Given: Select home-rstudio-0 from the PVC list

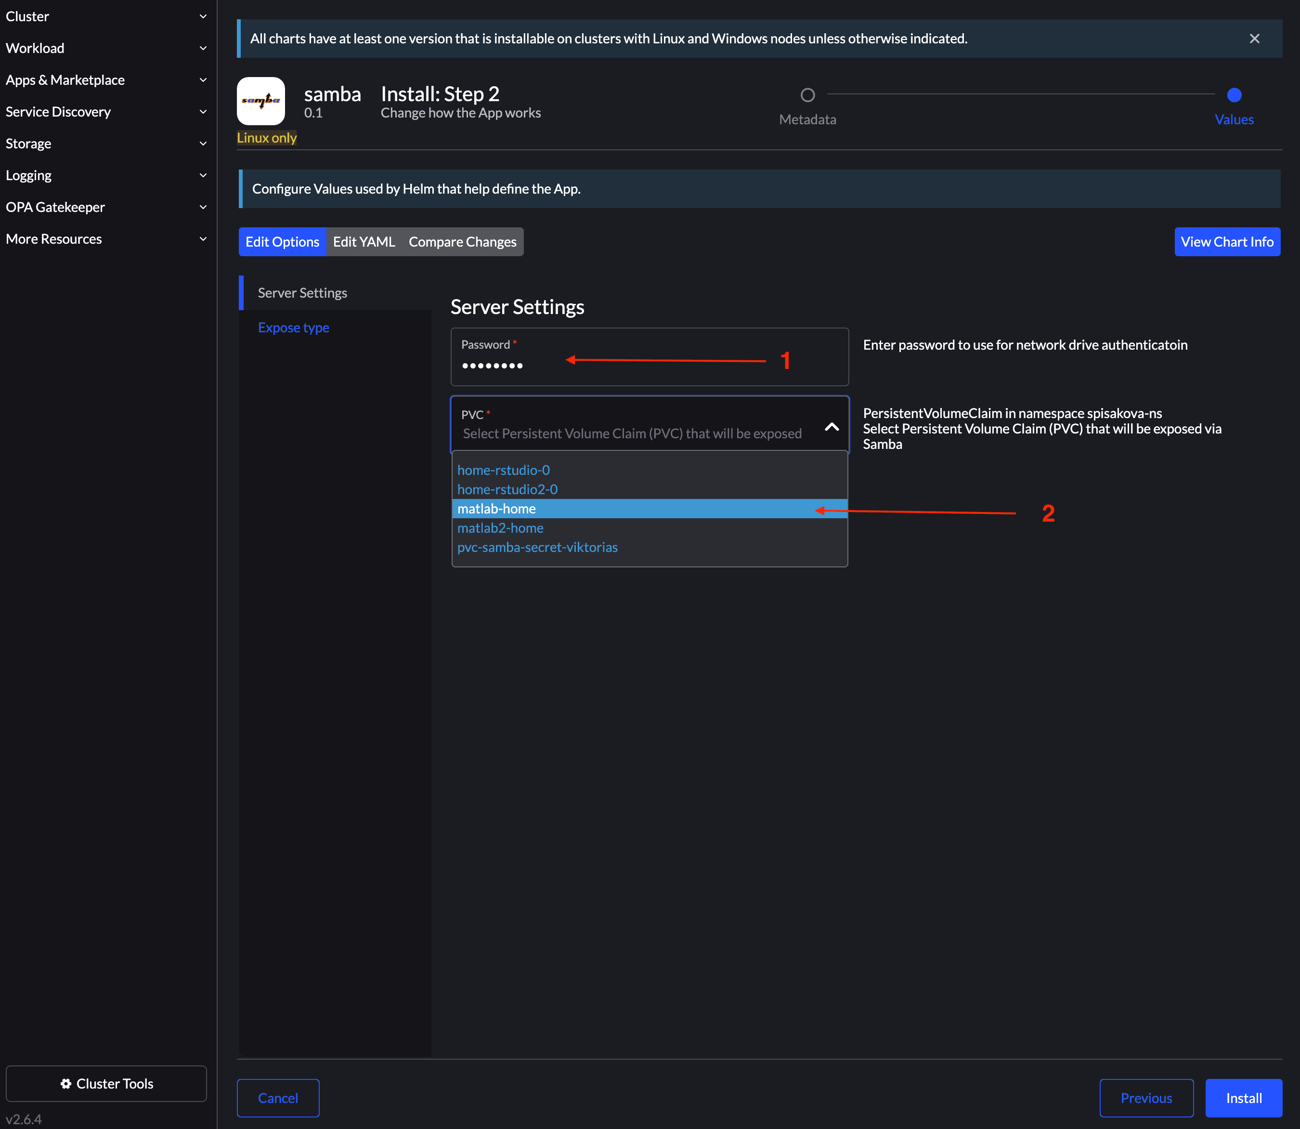Looking at the screenshot, I should point(503,469).
